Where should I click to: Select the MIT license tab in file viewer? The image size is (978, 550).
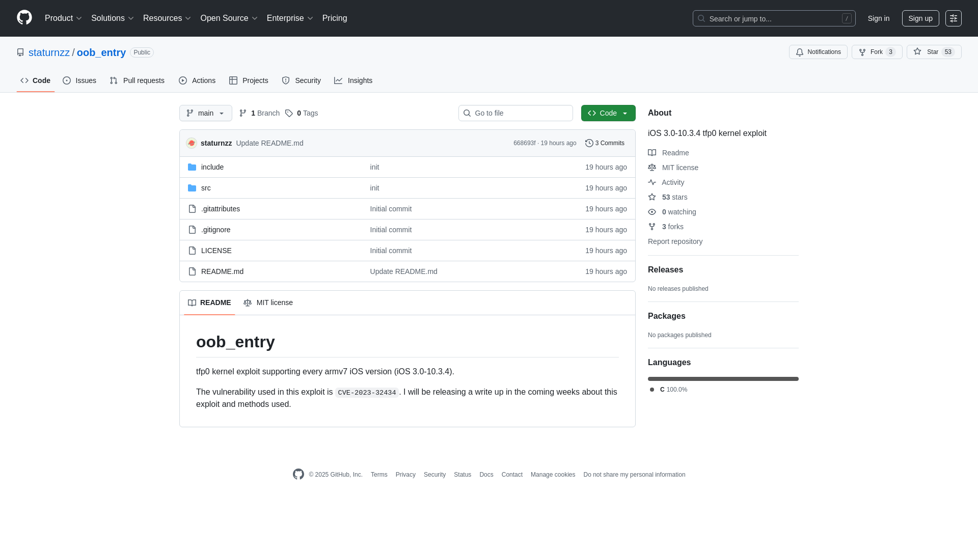(x=268, y=302)
